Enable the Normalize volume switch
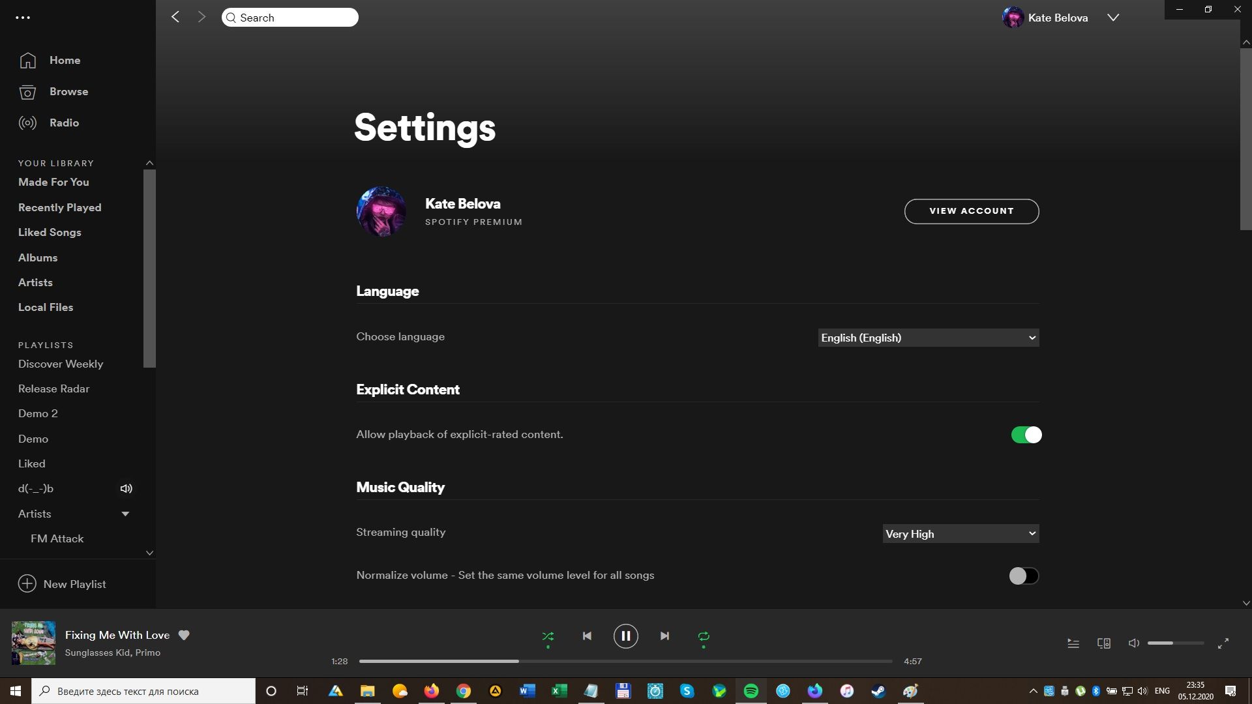The height and width of the screenshot is (704, 1252). [x=1024, y=576]
